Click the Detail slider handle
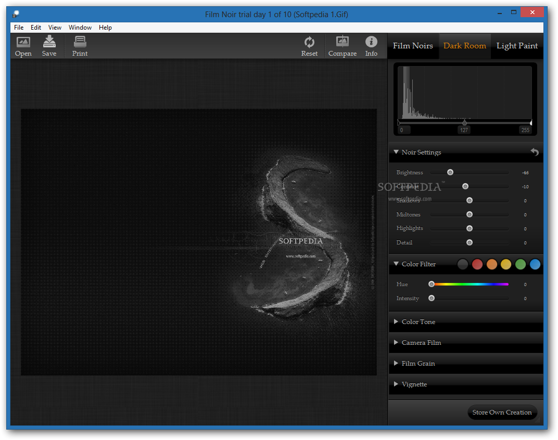 tap(470, 242)
